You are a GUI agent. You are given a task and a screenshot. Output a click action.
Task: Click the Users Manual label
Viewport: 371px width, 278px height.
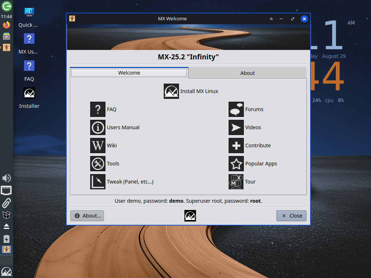(123, 127)
